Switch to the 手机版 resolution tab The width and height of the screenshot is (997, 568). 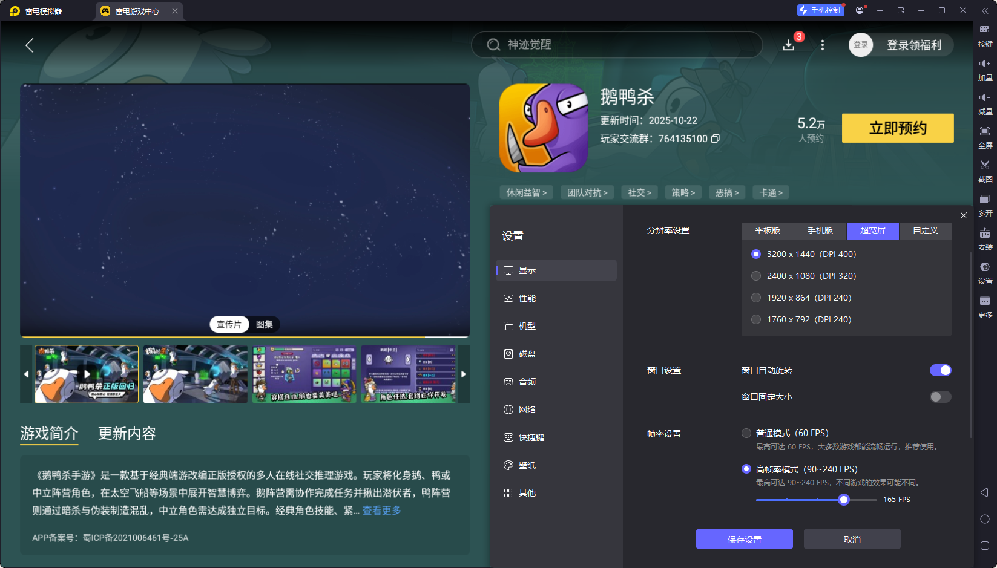pyautogui.click(x=820, y=231)
